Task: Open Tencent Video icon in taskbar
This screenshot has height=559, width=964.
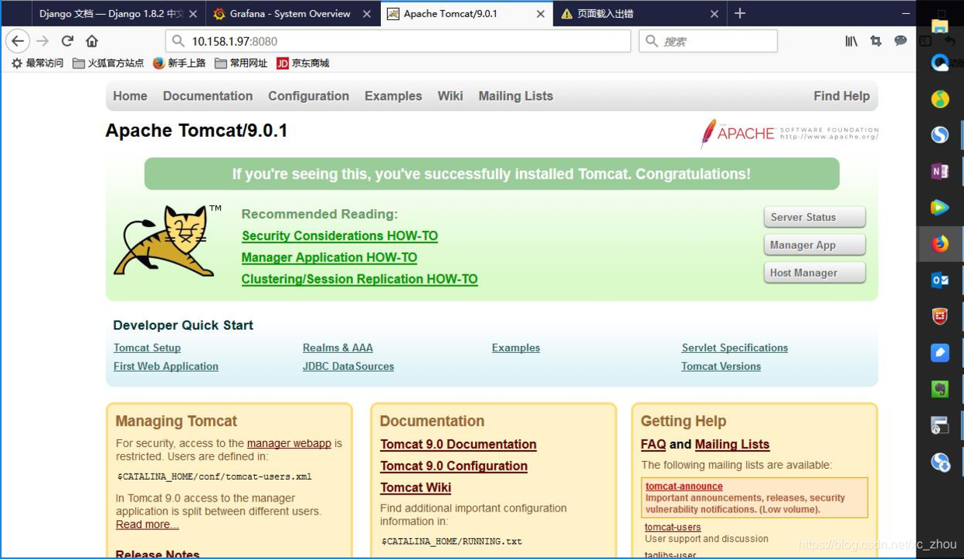Action: click(x=940, y=207)
